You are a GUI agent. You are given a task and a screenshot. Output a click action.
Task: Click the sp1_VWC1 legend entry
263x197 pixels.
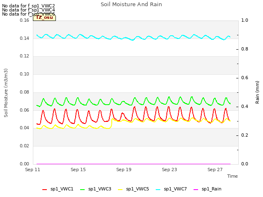click(x=58, y=189)
